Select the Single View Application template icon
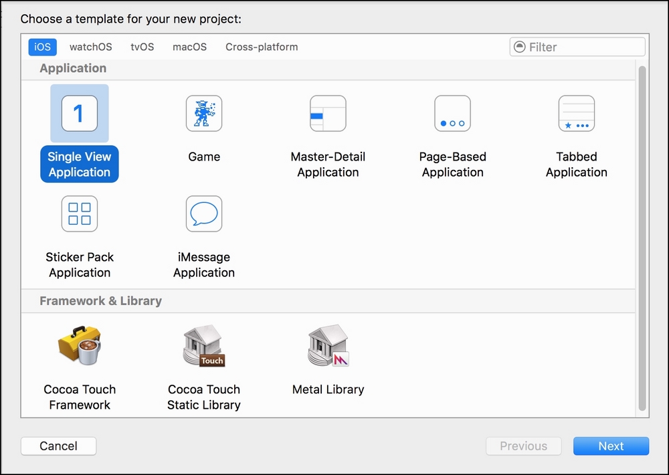 80,113
